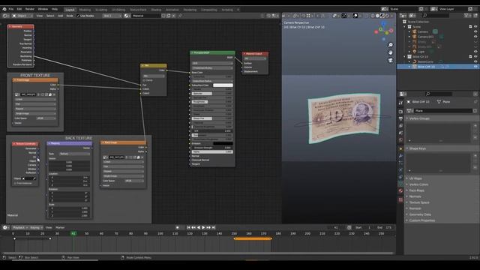Jump to the timeline end frame

tap(214, 227)
